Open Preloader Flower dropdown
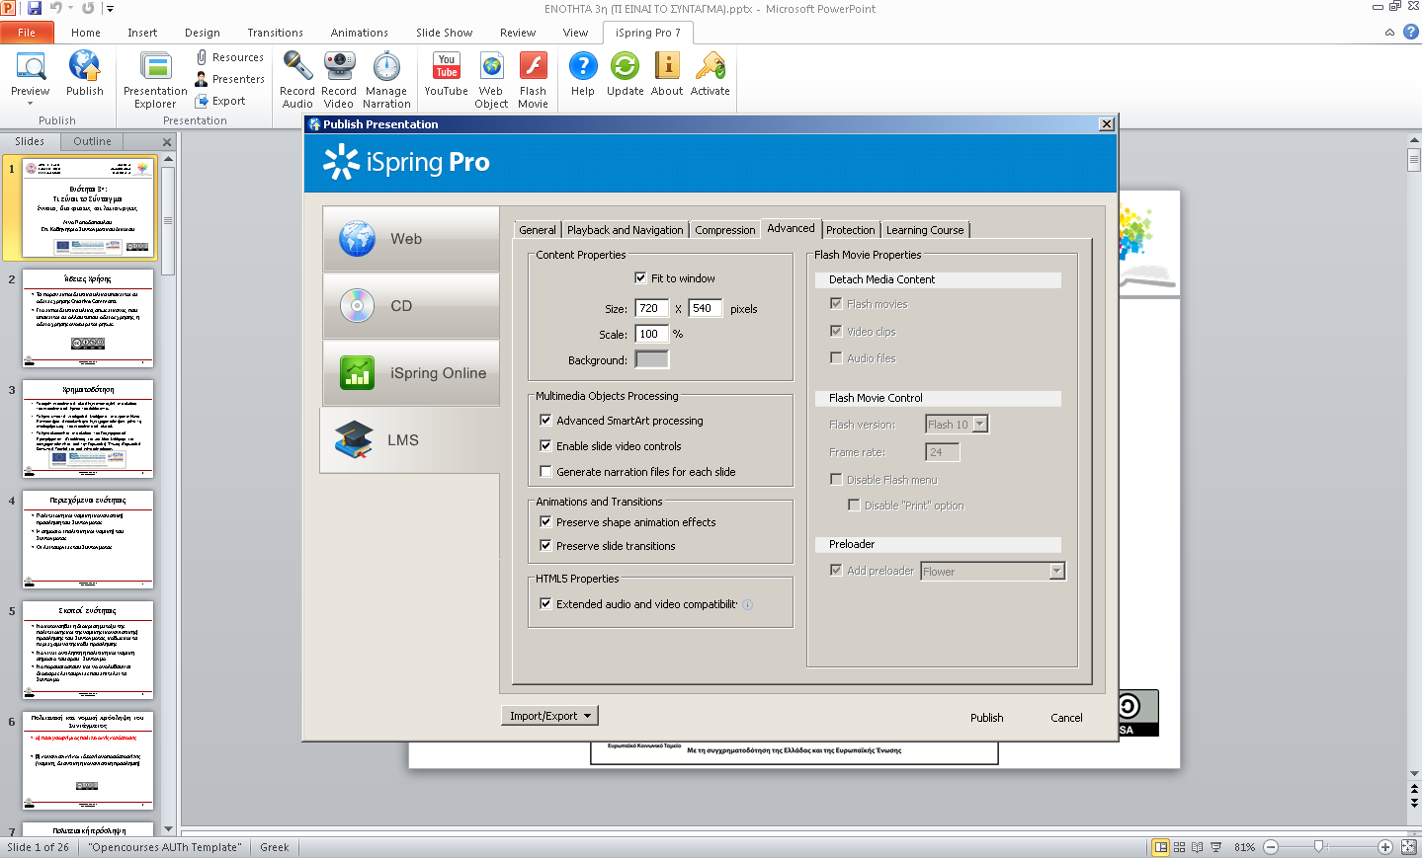1422x858 pixels. tap(1057, 572)
